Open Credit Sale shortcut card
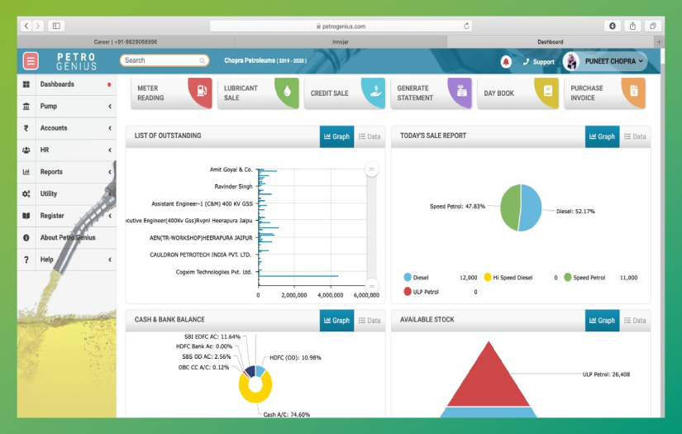Image resolution: width=682 pixels, height=434 pixels. (345, 93)
